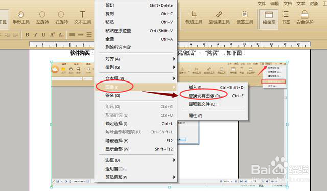Rotate page left with 左旋转

coord(42,18)
